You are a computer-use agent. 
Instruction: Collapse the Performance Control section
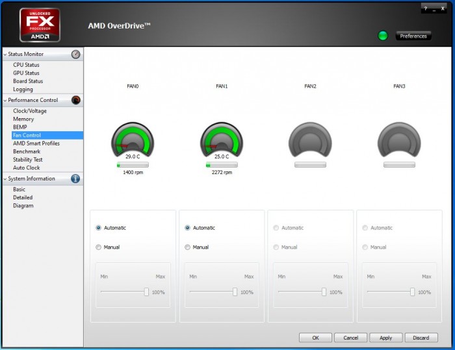(5, 100)
